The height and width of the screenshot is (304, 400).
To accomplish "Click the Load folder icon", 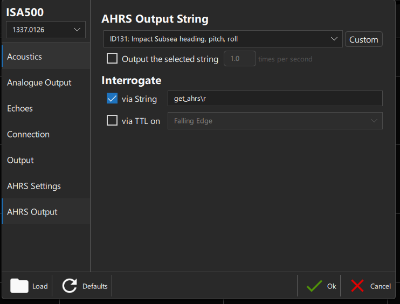I will [x=19, y=286].
